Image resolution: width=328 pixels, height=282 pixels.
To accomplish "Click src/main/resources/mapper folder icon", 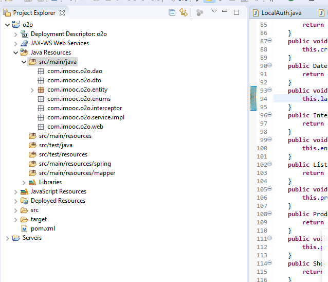I will 32,173.
